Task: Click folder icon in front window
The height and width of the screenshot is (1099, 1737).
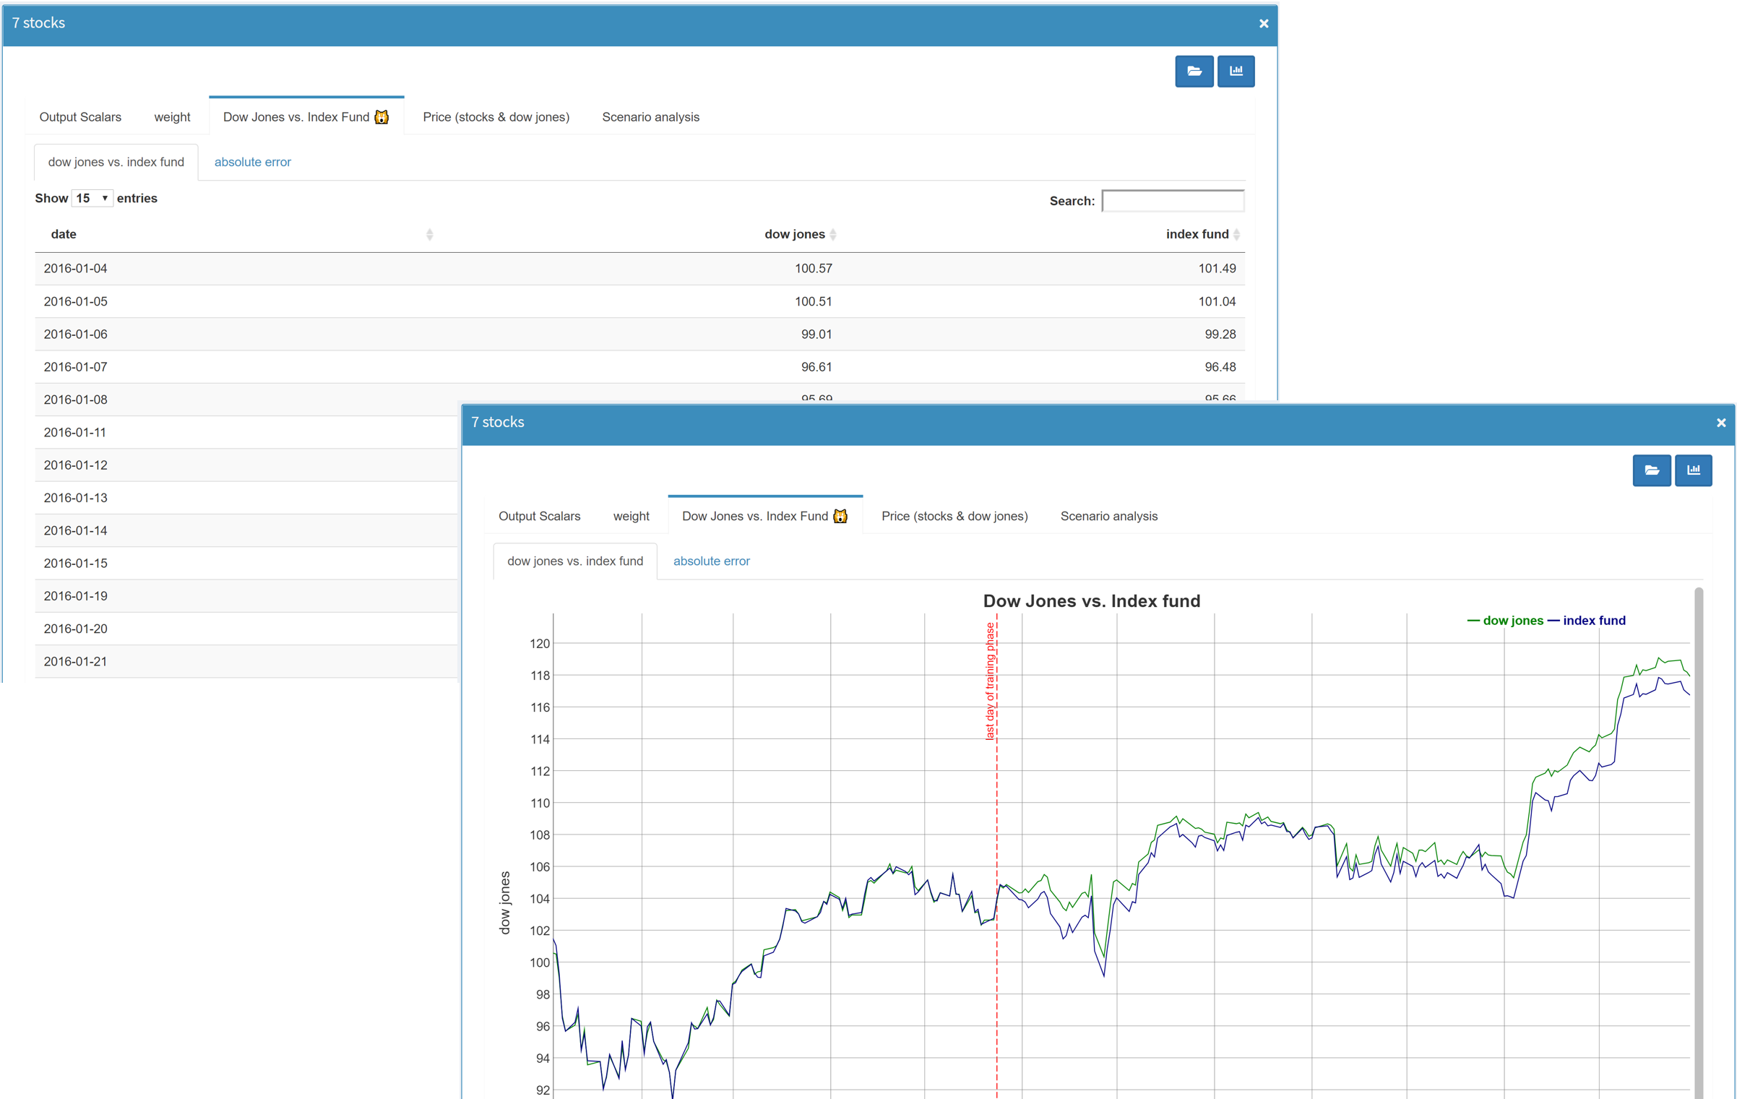Action: [1651, 470]
